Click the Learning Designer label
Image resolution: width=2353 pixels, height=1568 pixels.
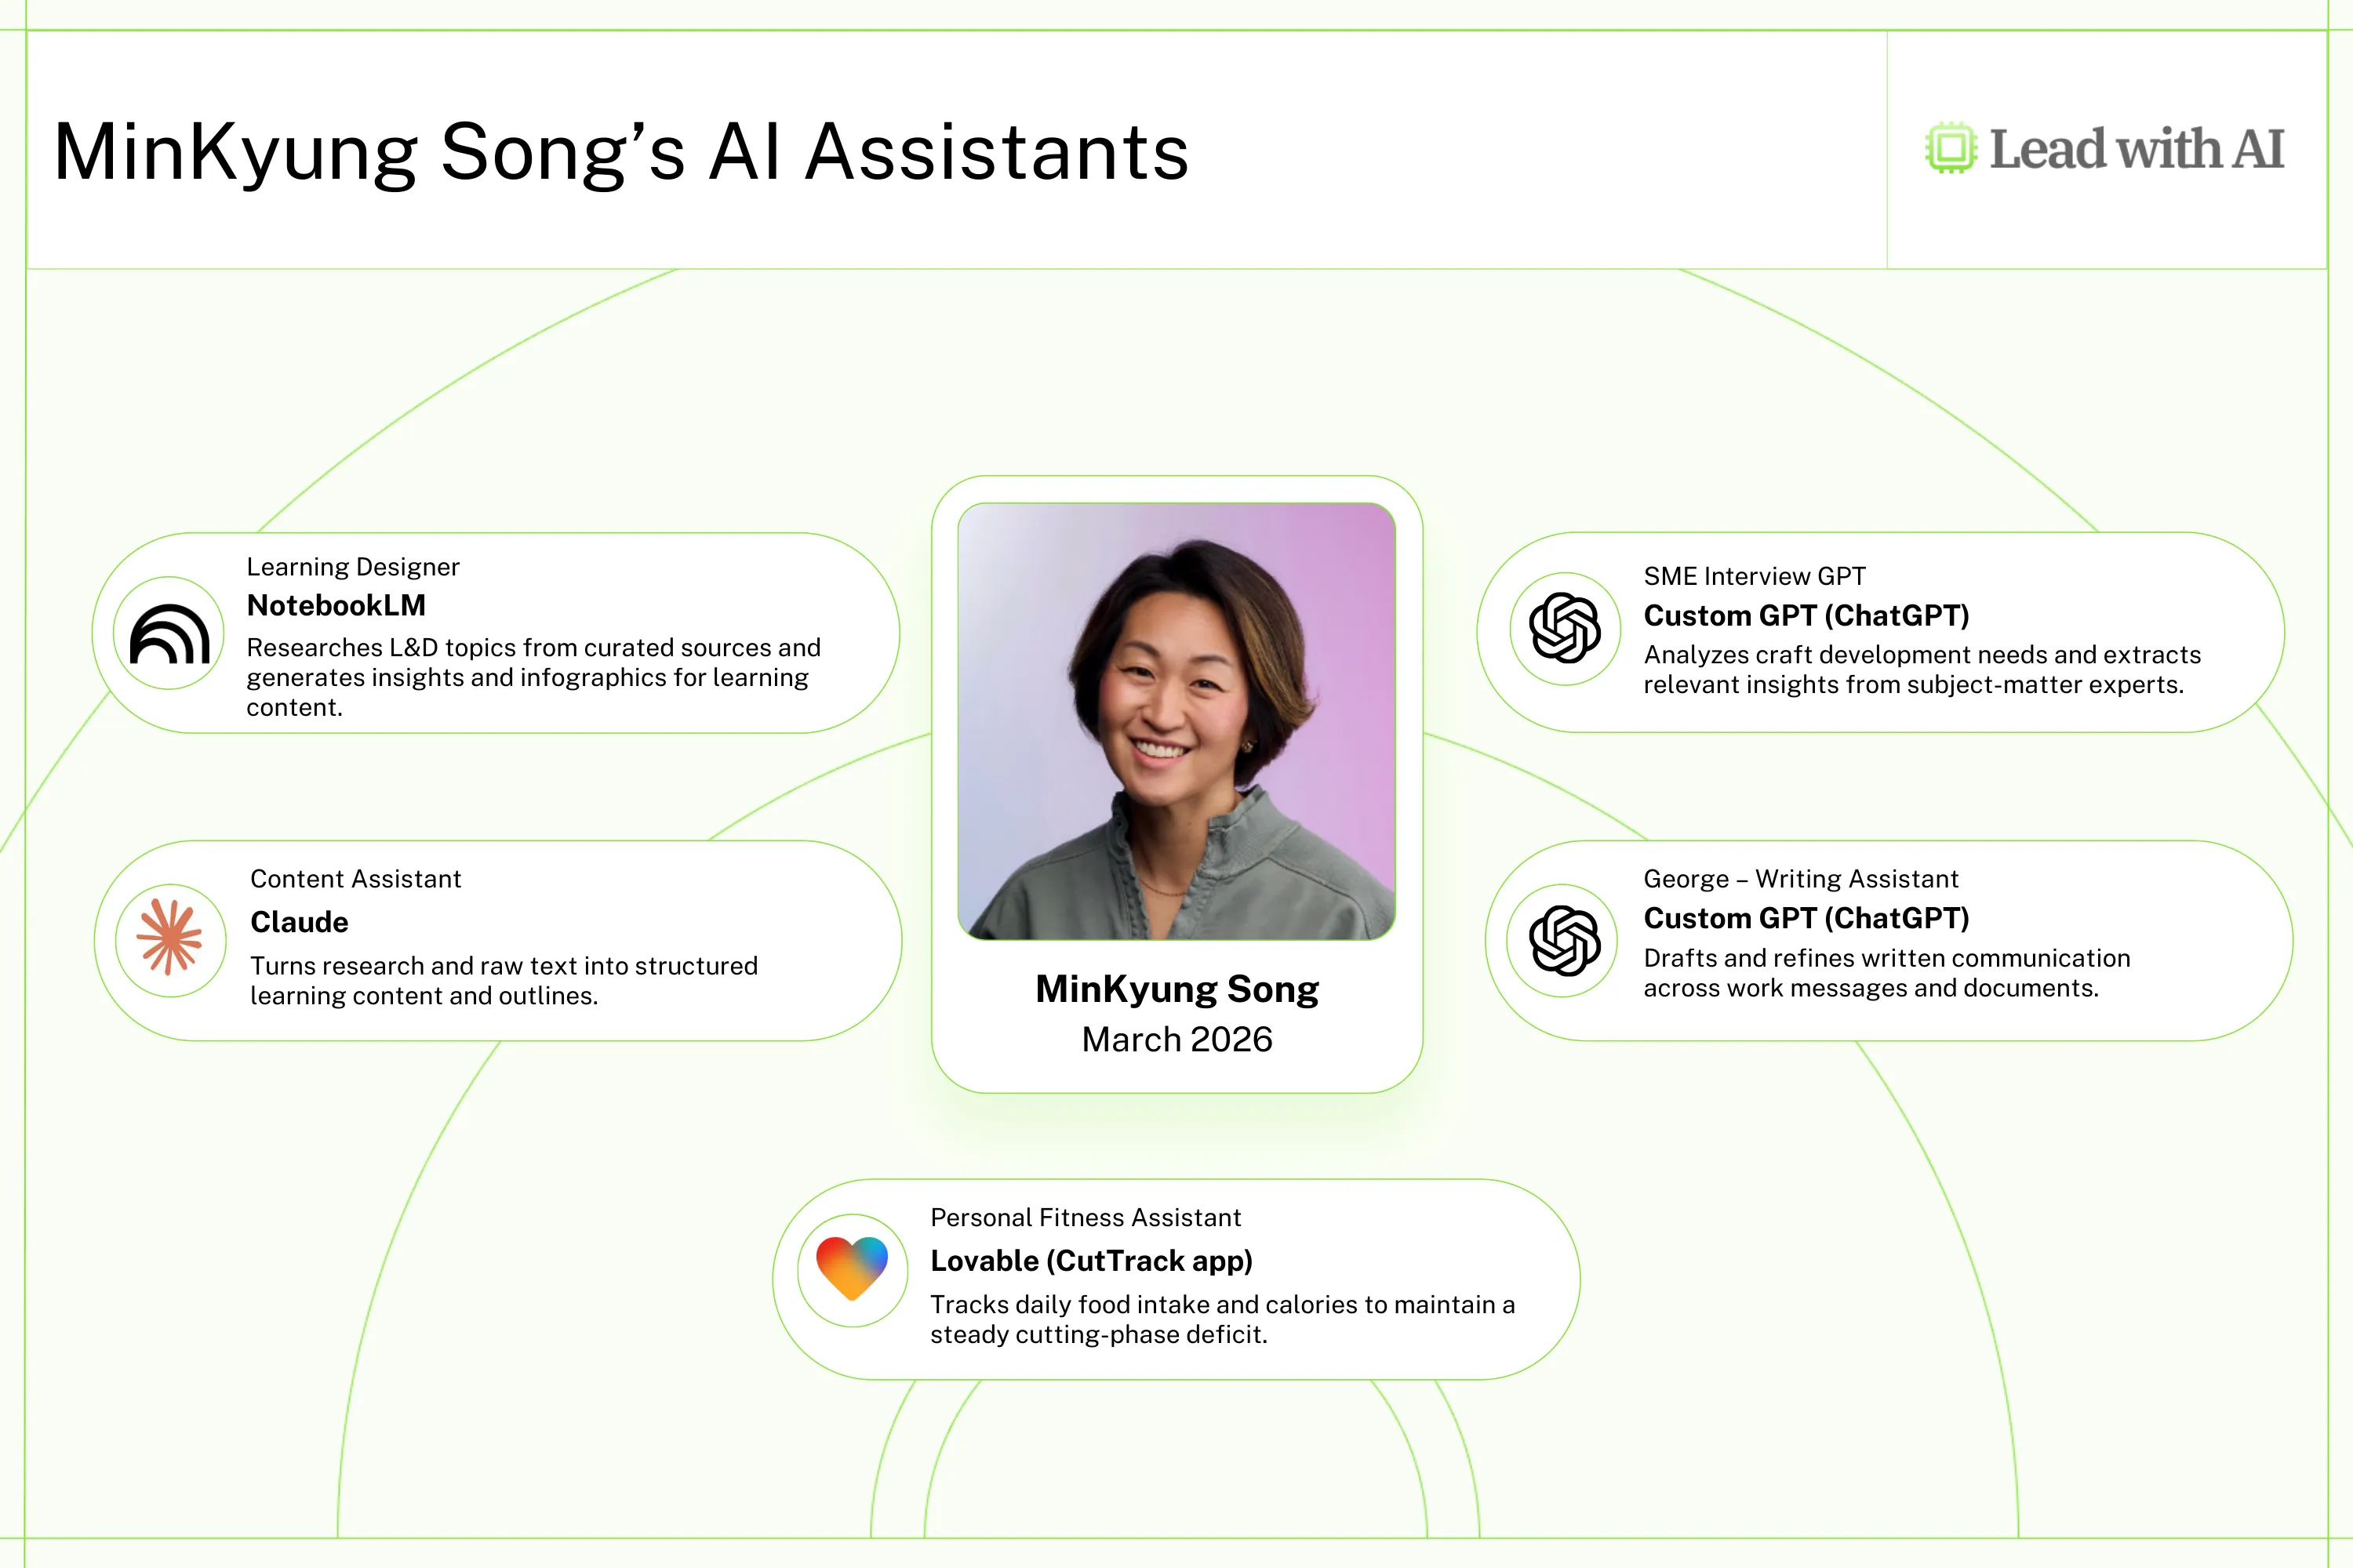coord(352,567)
